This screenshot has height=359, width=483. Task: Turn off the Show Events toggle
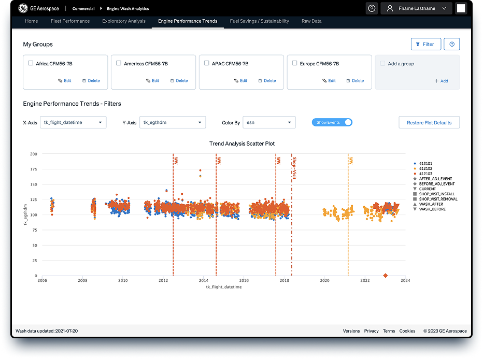pos(332,122)
